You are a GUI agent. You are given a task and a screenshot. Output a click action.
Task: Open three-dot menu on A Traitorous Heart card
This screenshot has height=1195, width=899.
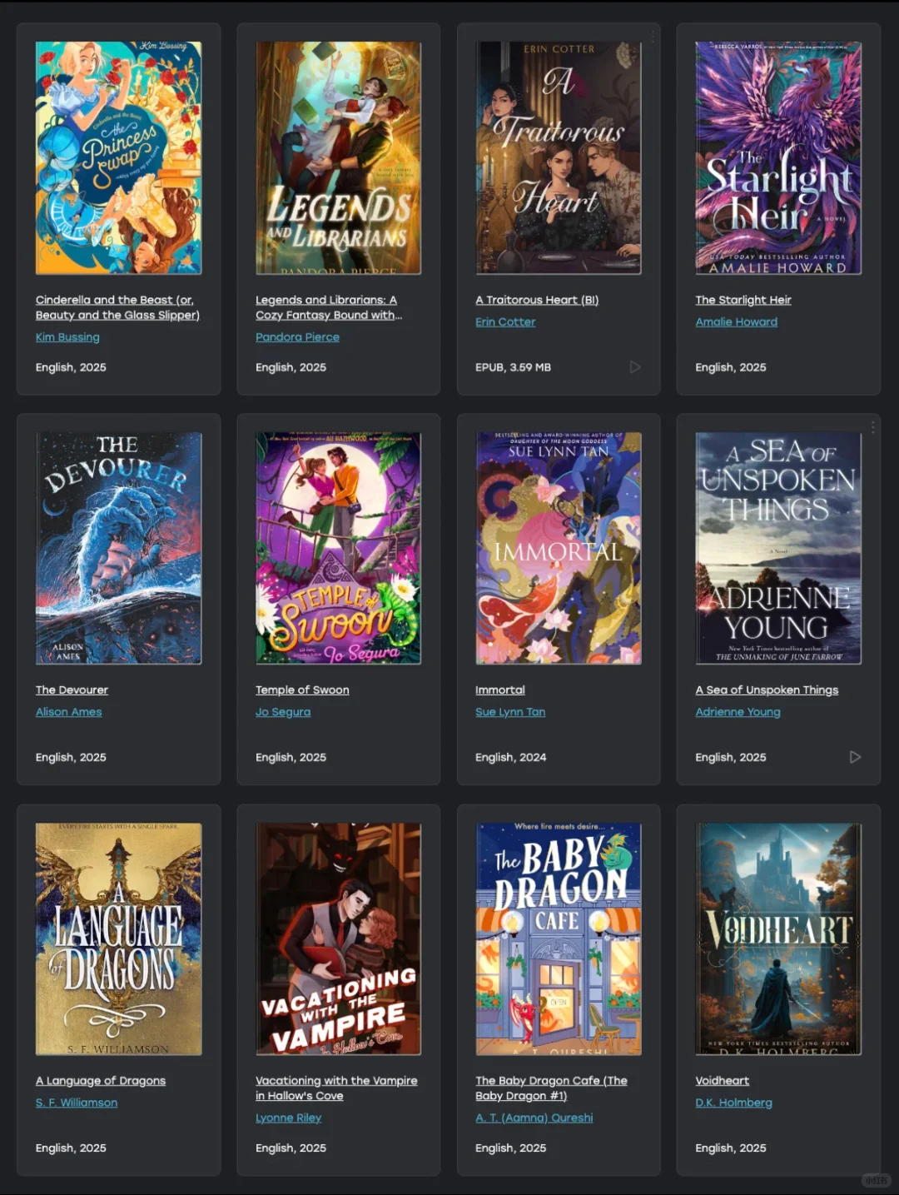[653, 37]
